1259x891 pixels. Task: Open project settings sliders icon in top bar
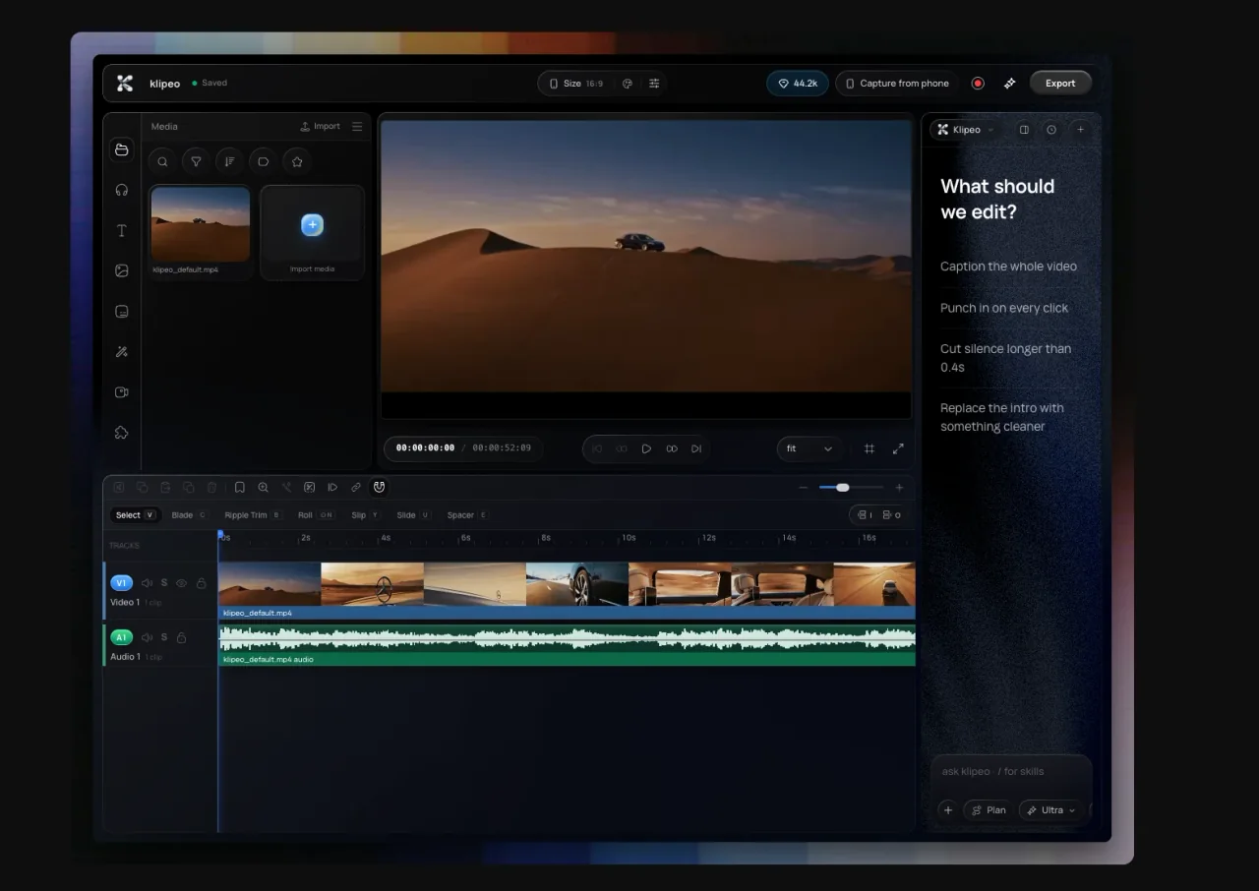(x=654, y=84)
